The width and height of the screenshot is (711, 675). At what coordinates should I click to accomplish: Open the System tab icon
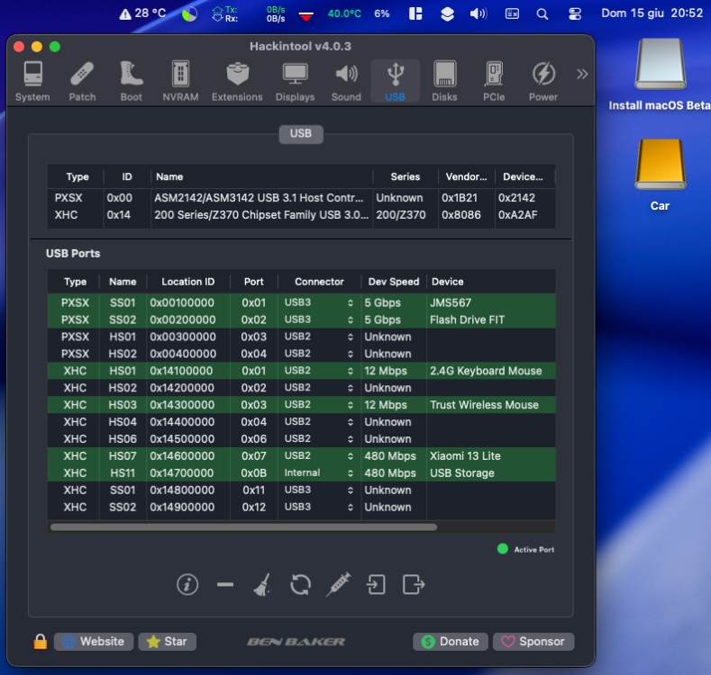32,82
